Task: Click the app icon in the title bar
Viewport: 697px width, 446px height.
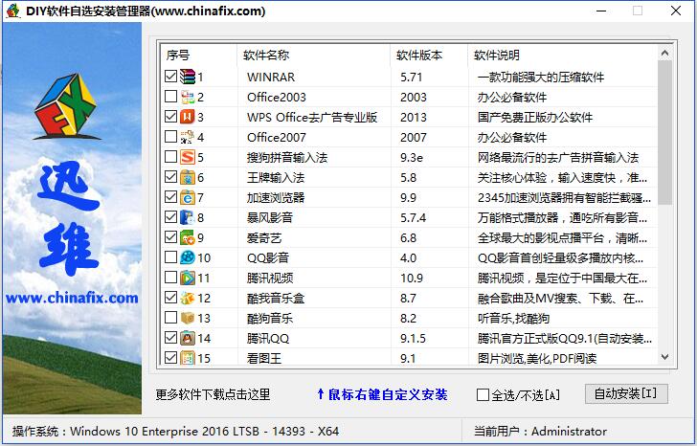Action: click(x=12, y=11)
